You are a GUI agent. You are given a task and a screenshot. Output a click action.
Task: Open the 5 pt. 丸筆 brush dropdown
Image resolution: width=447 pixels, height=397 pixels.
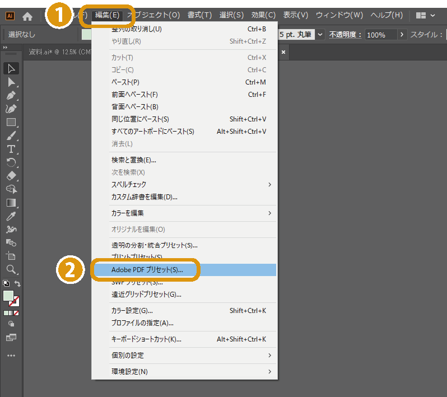[320, 35]
